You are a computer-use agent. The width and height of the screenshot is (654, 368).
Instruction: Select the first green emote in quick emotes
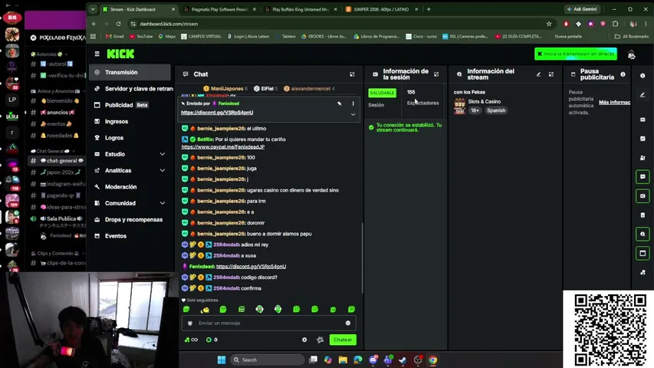[x=186, y=309]
